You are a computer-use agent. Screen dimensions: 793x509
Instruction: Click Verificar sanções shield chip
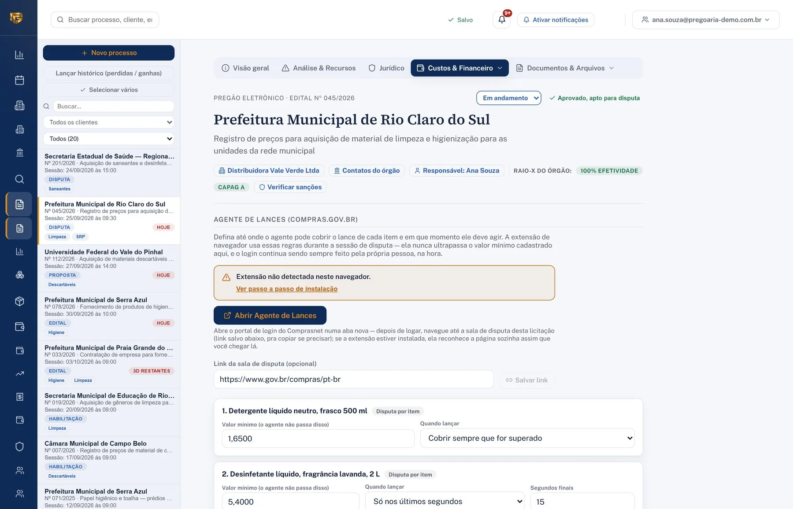(x=290, y=187)
